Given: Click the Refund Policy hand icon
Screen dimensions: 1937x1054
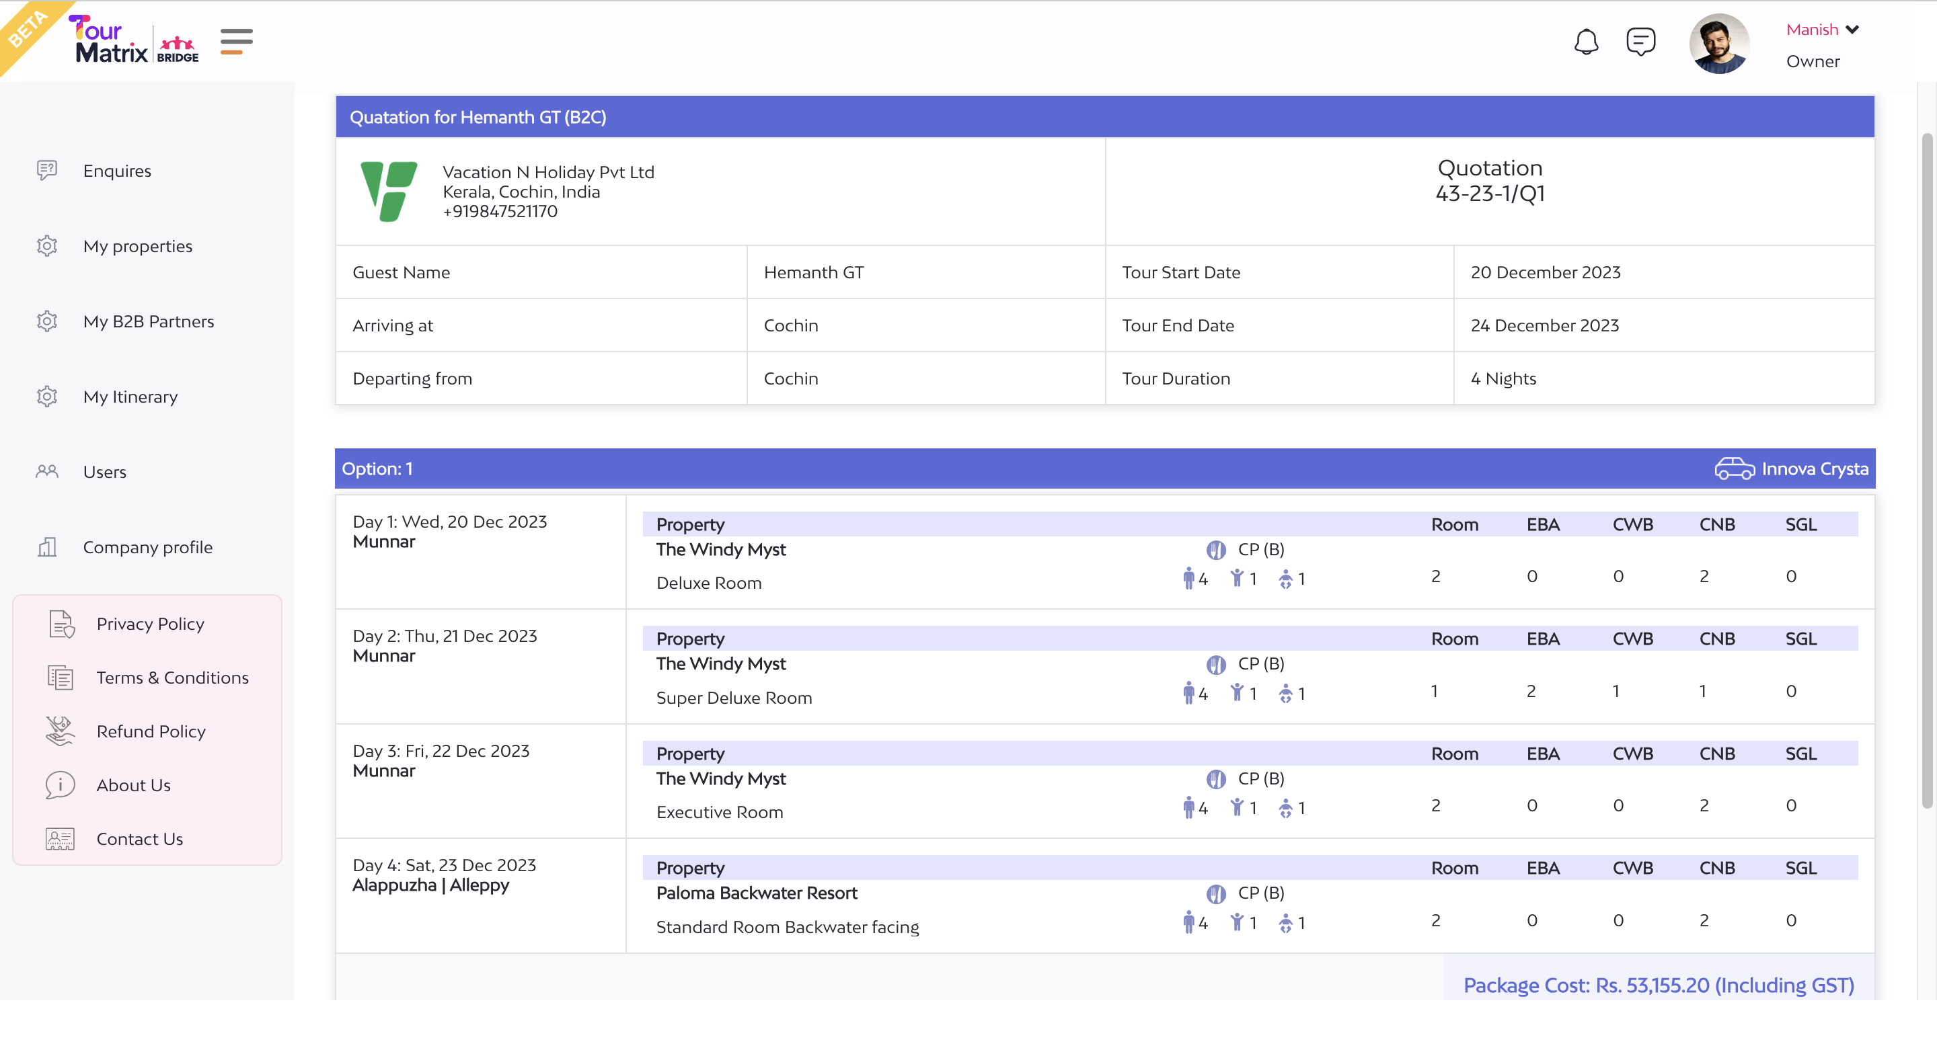Looking at the screenshot, I should click(60, 731).
